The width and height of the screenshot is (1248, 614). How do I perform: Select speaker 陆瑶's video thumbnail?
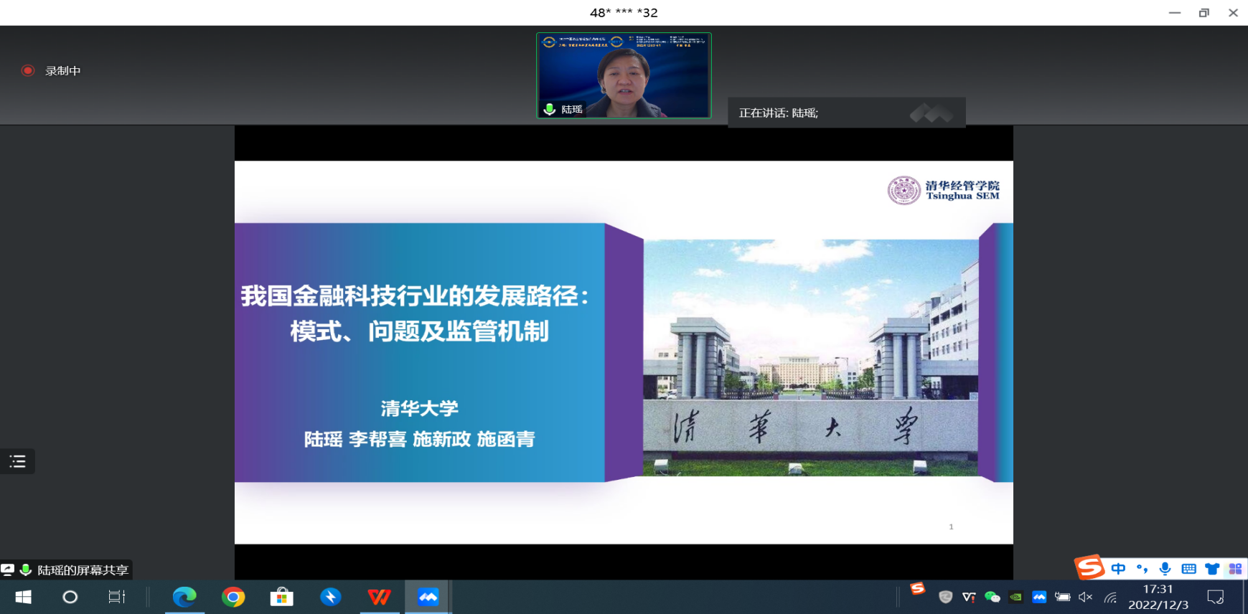click(624, 75)
